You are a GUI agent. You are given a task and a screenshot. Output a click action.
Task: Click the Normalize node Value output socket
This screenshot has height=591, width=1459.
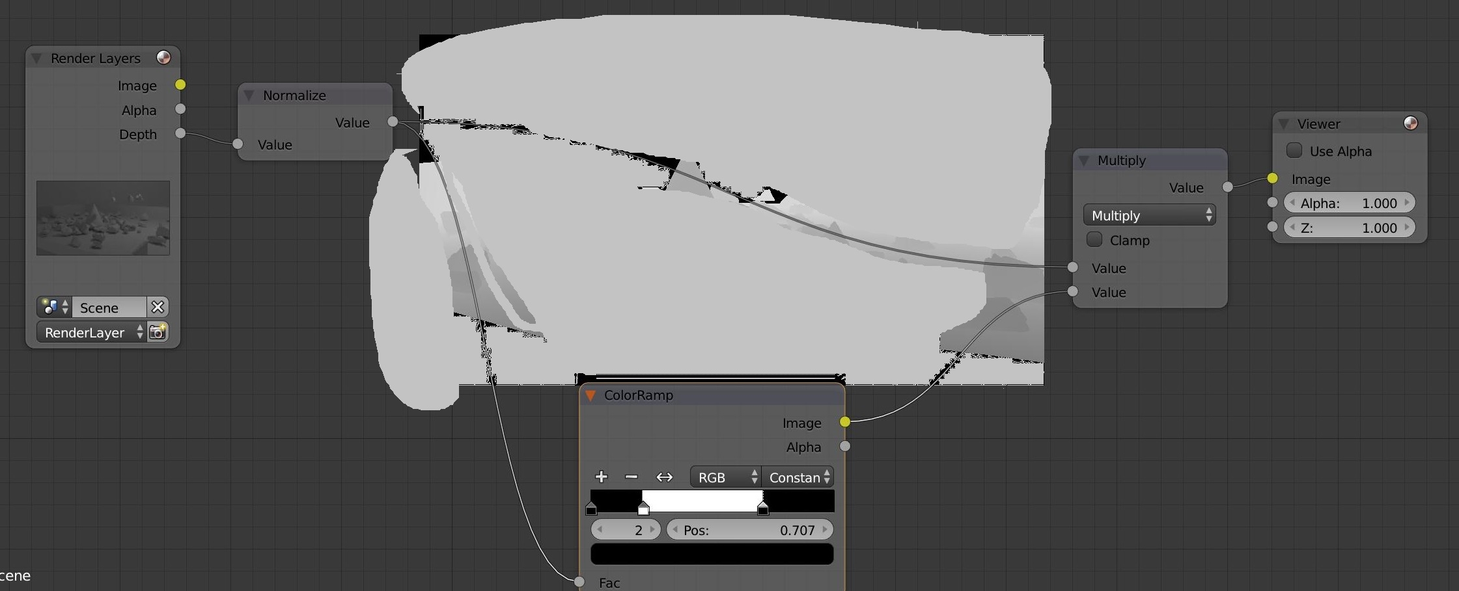coord(393,122)
